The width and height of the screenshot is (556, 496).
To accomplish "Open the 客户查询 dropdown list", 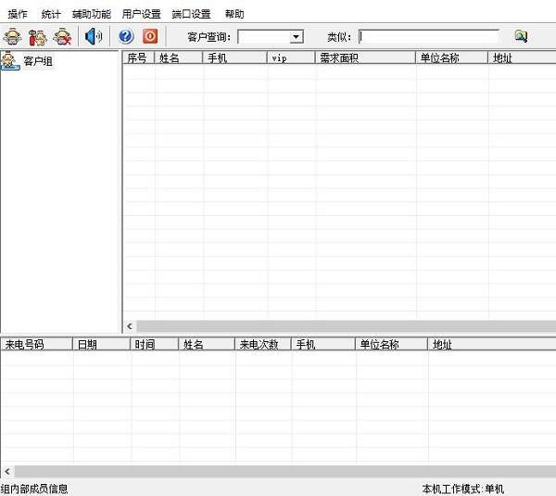I will (296, 36).
